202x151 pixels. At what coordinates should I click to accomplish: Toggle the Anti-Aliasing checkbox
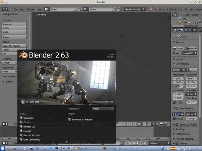[x=177, y=108]
